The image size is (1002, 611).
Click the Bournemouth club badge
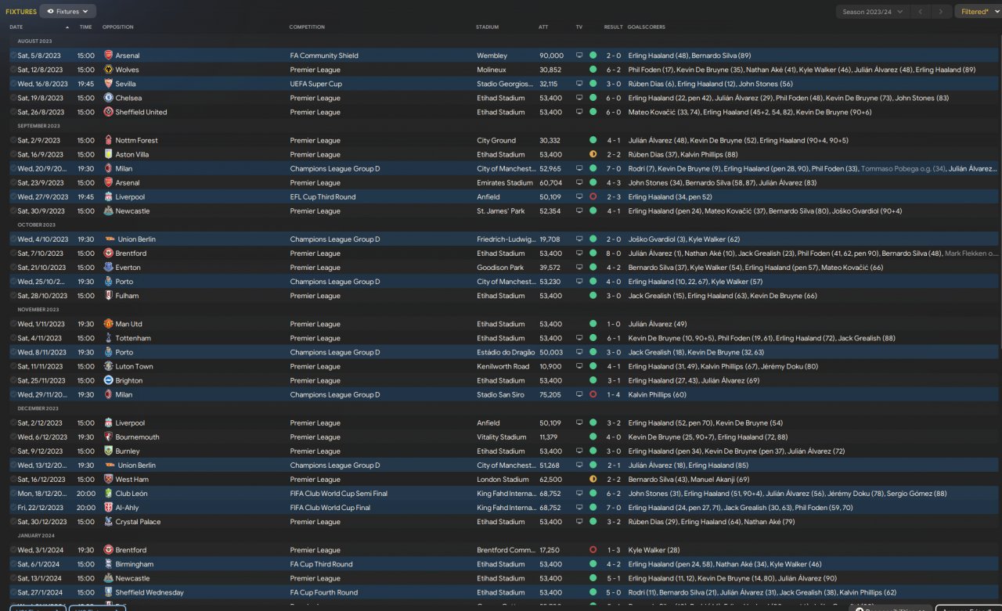pyautogui.click(x=108, y=437)
